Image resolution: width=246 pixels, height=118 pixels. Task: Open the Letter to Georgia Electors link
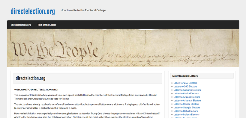click(x=187, y=108)
